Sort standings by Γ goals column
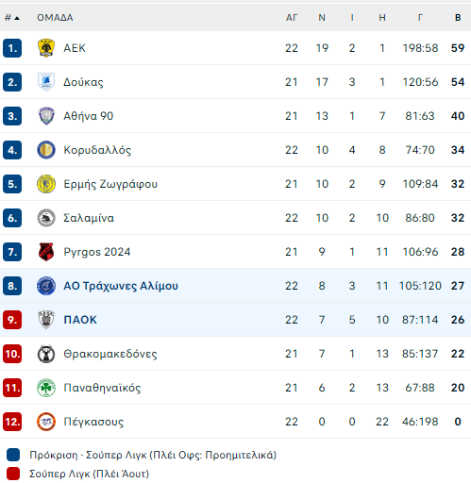This screenshot has width=471, height=483. (420, 18)
